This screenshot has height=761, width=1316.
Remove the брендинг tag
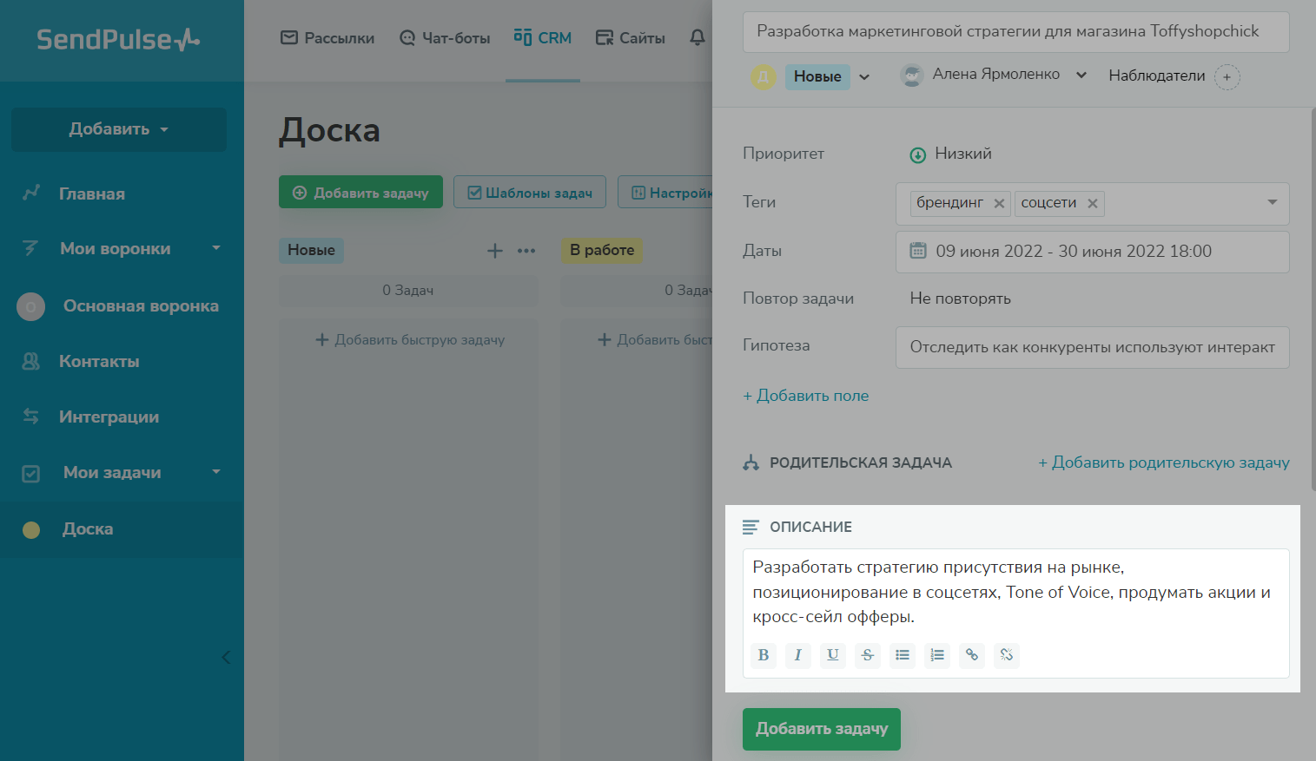[999, 203]
